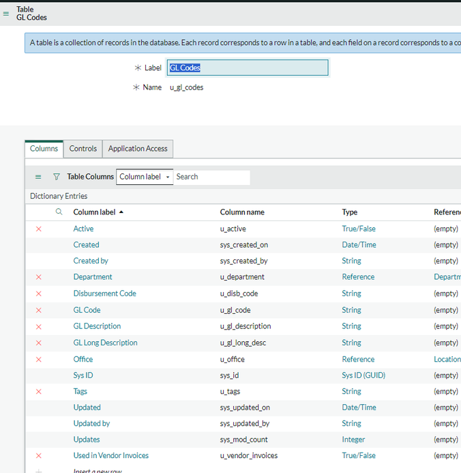Viewport: 461px width, 473px height.
Task: Open the Used in Vendor Invoices link
Action: [x=111, y=455]
